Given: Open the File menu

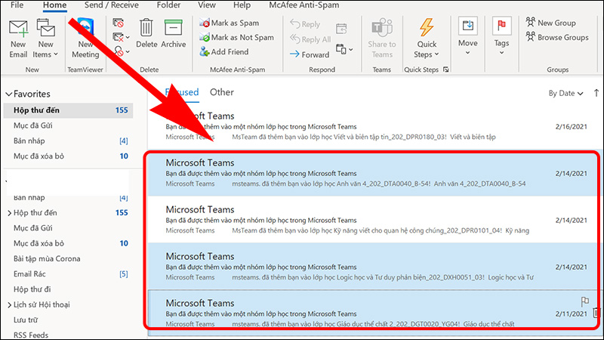Looking at the screenshot, I should pos(17,5).
